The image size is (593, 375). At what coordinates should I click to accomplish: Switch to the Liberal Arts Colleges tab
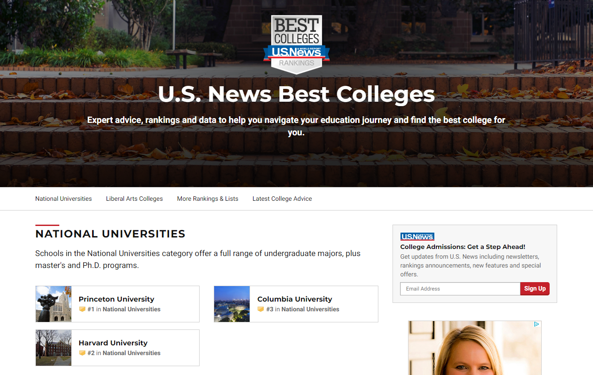(x=135, y=199)
